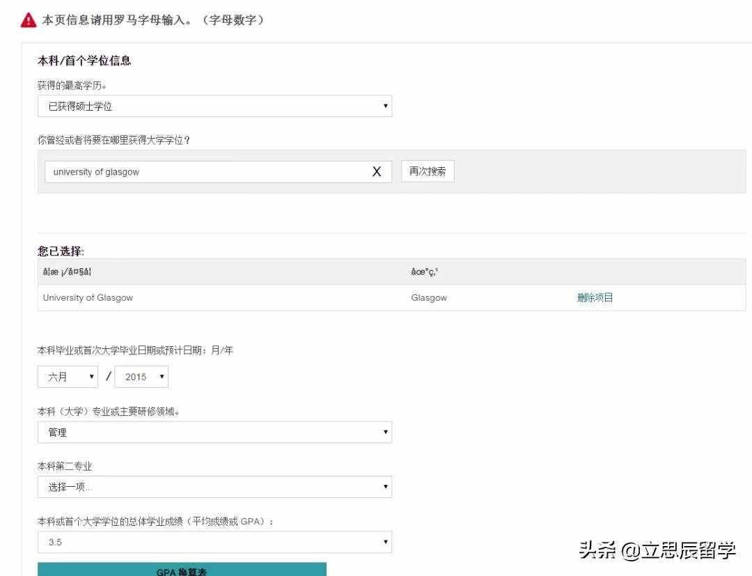This screenshot has width=752, height=576.
Task: Click the 再次搜索 button
Action: coord(428,171)
